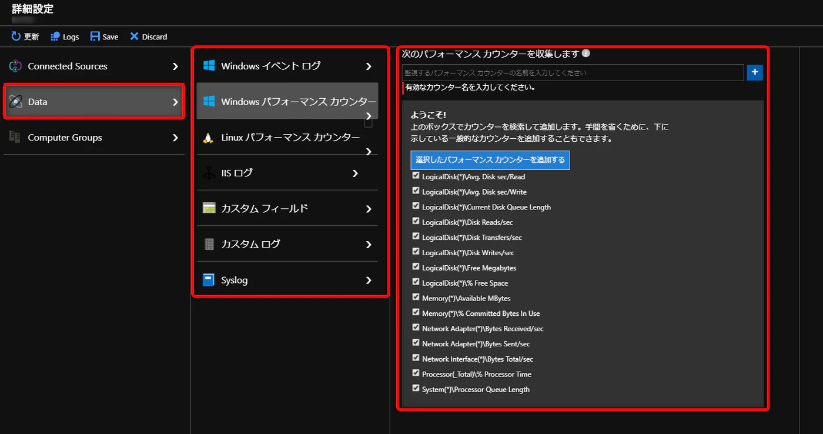Click the Save toolbar button label

pos(111,36)
